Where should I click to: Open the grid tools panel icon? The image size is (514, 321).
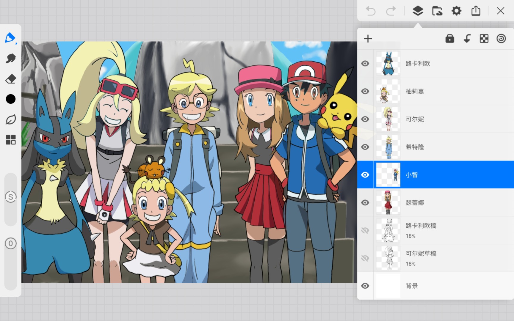tap(11, 140)
